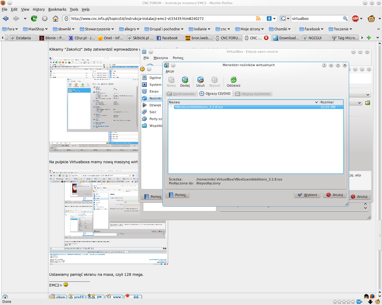This screenshot has width=382, height=305.
Task: Click the first forum screenshot thumbnail
Action: (94, 105)
